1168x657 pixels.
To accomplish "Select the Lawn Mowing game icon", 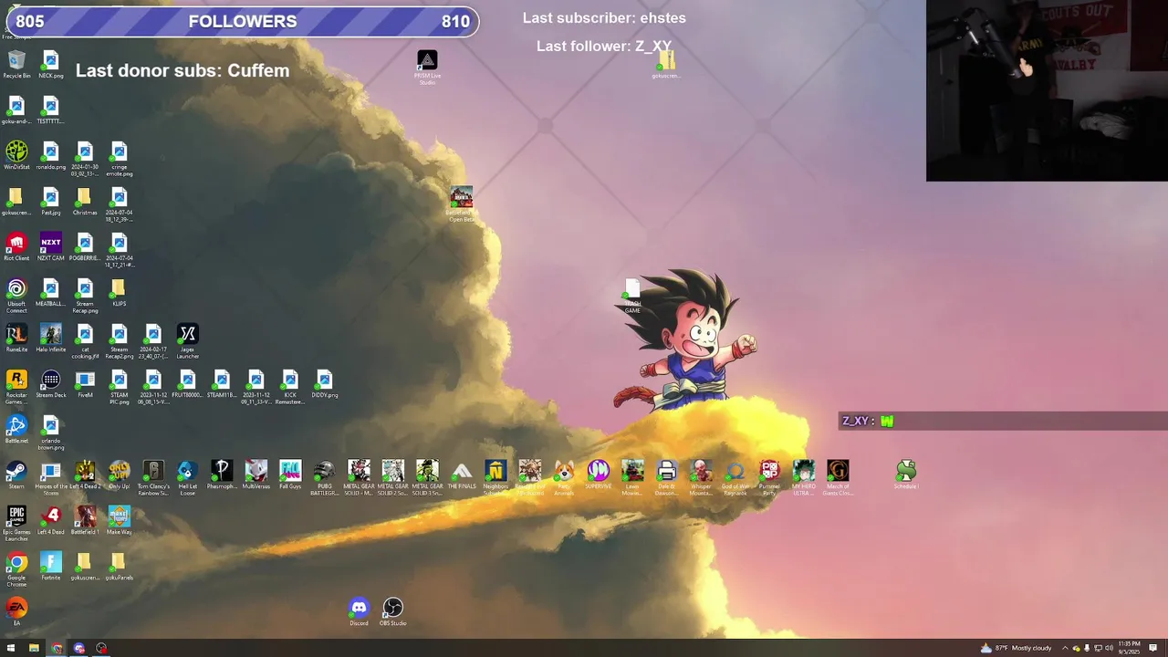I will (632, 478).
